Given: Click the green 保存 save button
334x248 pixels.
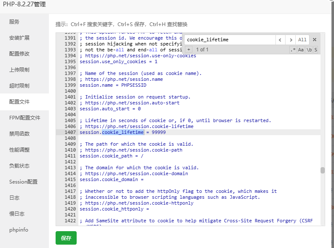Looking at the screenshot, I should tap(66, 238).
